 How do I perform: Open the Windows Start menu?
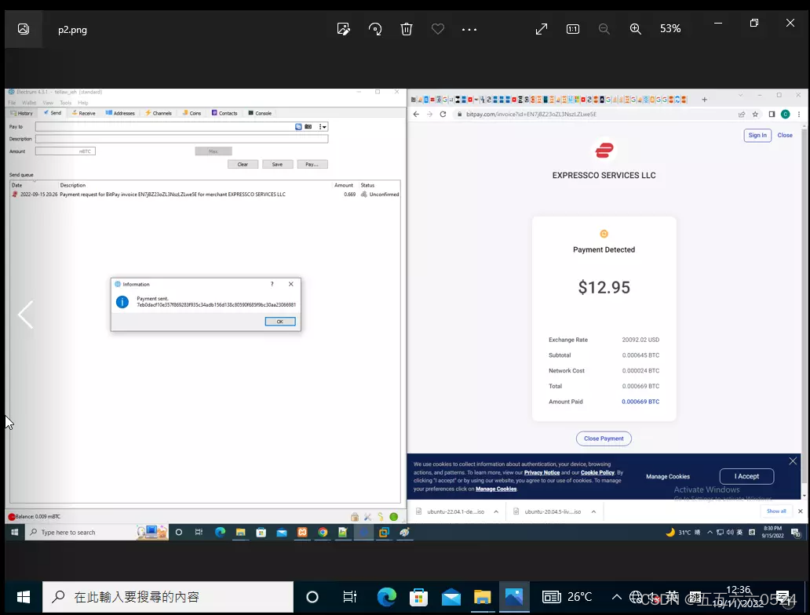point(22,597)
